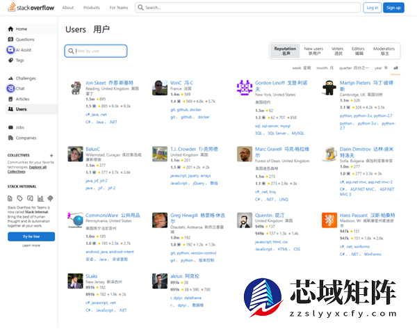Click the jquery tag under T.J. Crowder

[x=193, y=176]
